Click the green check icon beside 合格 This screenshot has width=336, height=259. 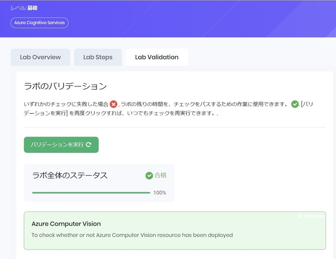point(149,176)
